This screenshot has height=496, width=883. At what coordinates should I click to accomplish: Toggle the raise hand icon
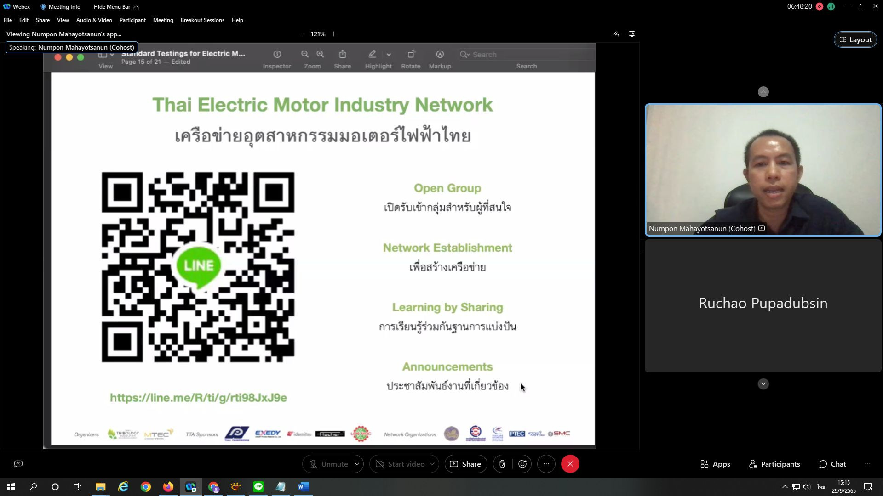click(502, 464)
